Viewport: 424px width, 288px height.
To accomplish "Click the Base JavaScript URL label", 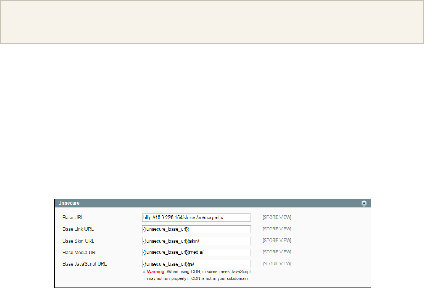I will (x=84, y=264).
